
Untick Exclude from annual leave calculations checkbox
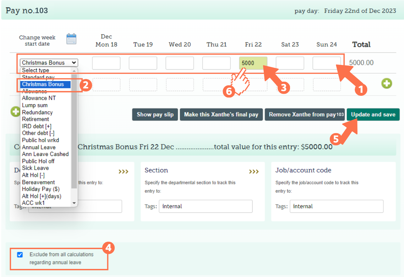20,255
